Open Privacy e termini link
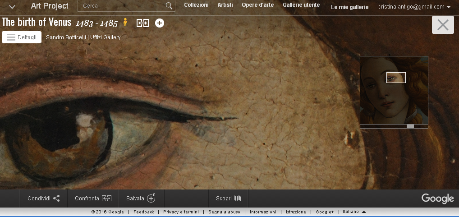459x217 pixels. coord(181,212)
